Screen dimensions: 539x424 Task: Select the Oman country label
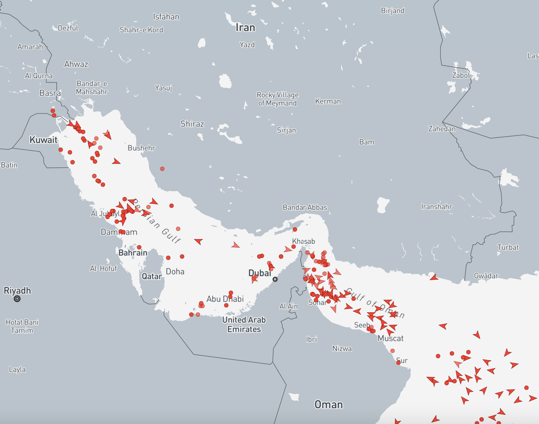[x=329, y=405]
